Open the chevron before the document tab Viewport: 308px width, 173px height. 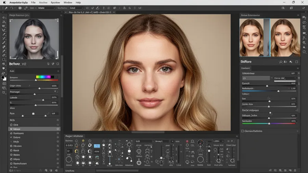pos(66,12)
